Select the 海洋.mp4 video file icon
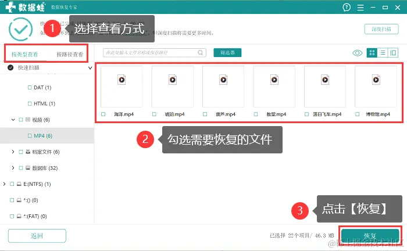Viewport: 407px width, 251px height. 122,80
